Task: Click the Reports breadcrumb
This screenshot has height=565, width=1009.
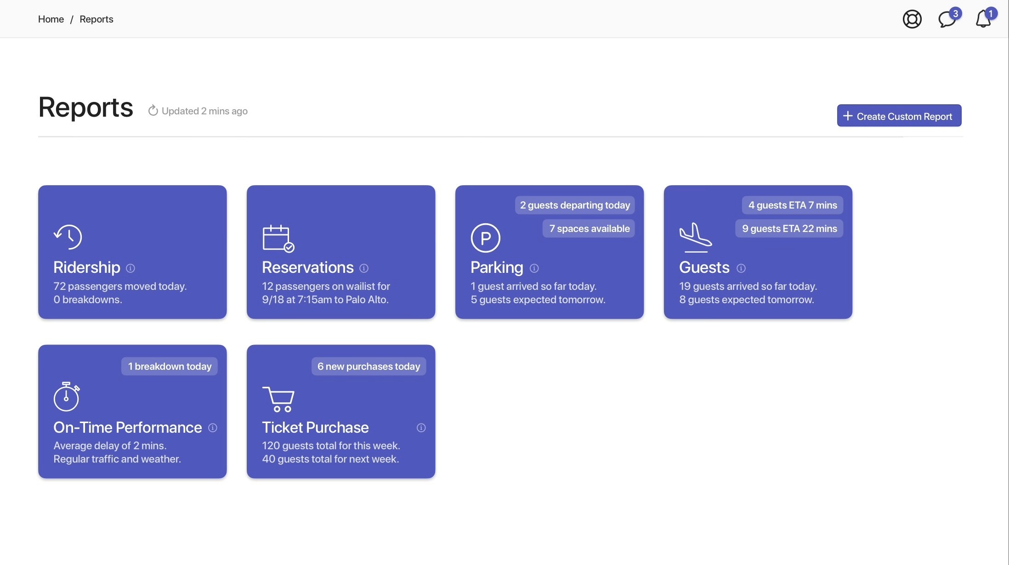Action: click(x=96, y=19)
